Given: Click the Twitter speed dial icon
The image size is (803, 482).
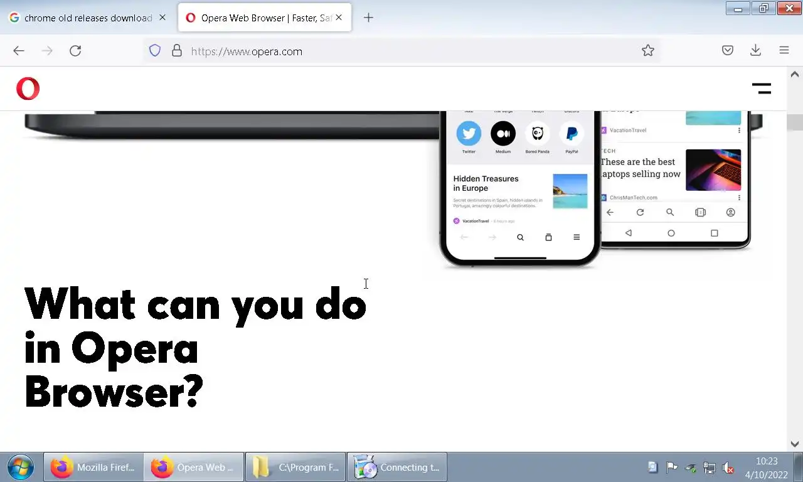Looking at the screenshot, I should pyautogui.click(x=469, y=133).
